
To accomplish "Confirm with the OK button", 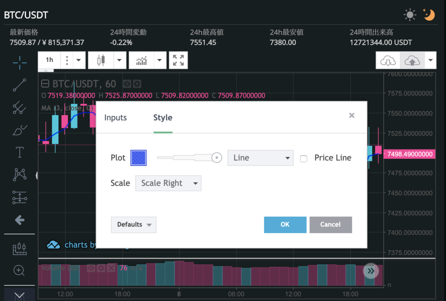I will pos(285,224).
